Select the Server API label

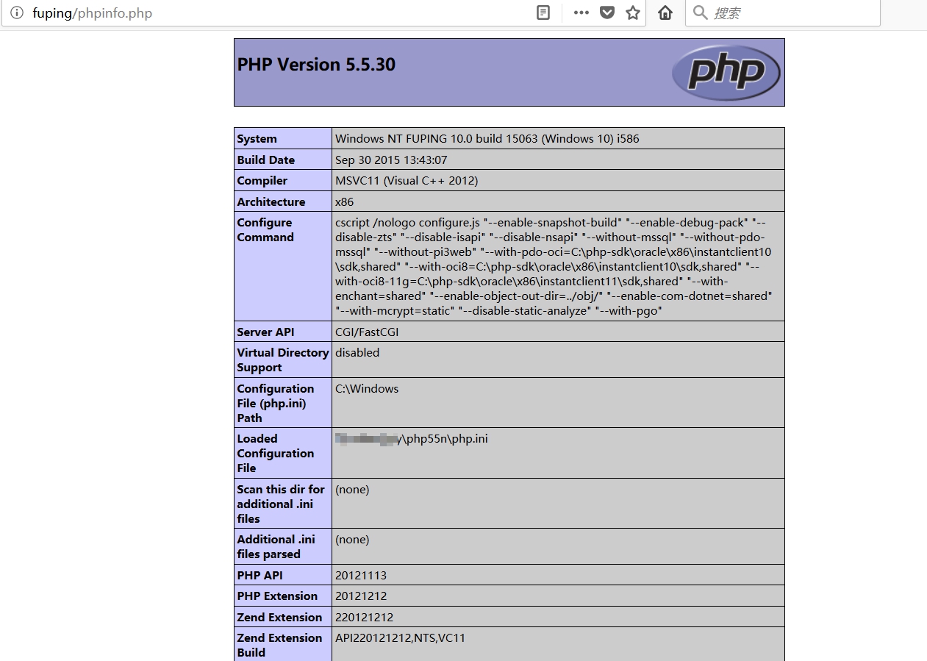click(265, 332)
